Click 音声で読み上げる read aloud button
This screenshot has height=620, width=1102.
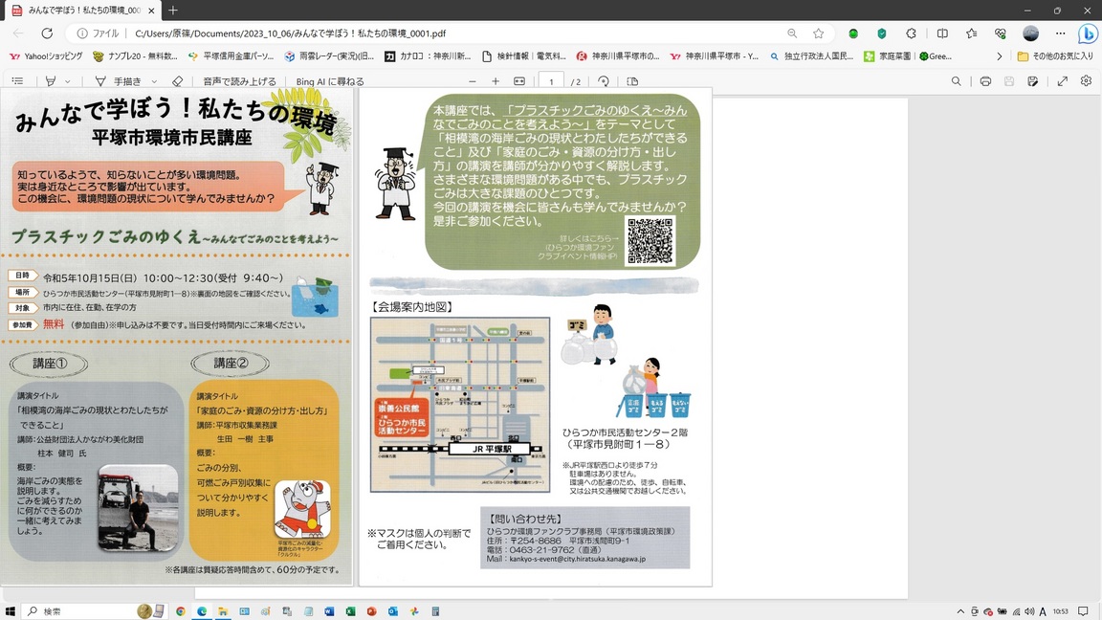click(239, 81)
